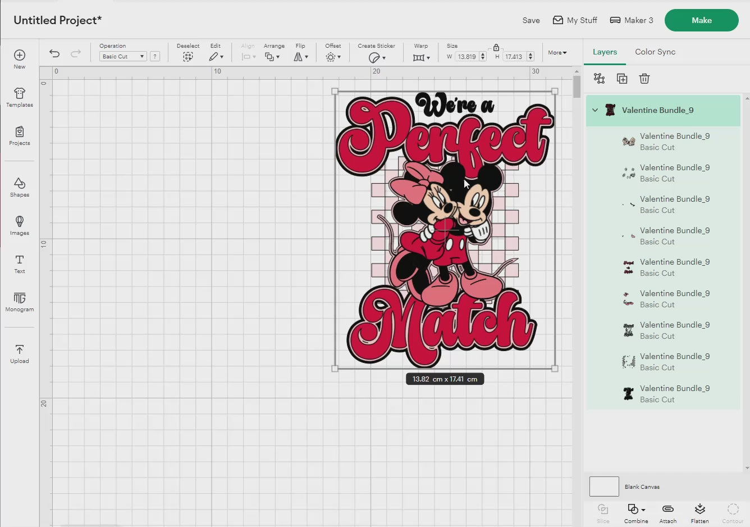Select the last Valentine Bundle_9 layer

click(x=663, y=394)
